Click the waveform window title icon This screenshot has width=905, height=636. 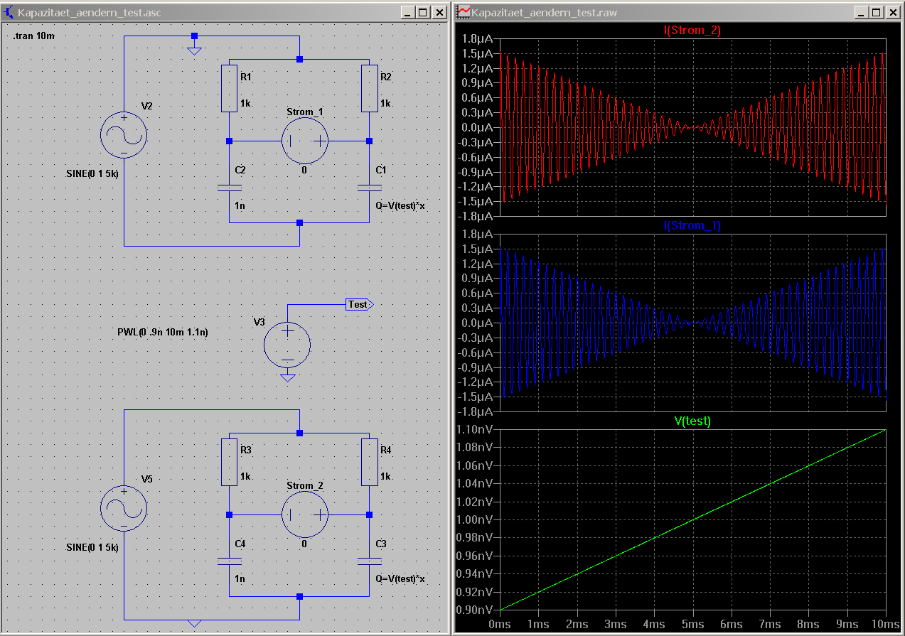[x=464, y=12]
